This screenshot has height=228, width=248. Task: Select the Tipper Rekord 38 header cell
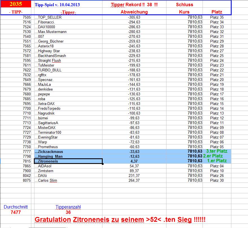tap(134, 5)
